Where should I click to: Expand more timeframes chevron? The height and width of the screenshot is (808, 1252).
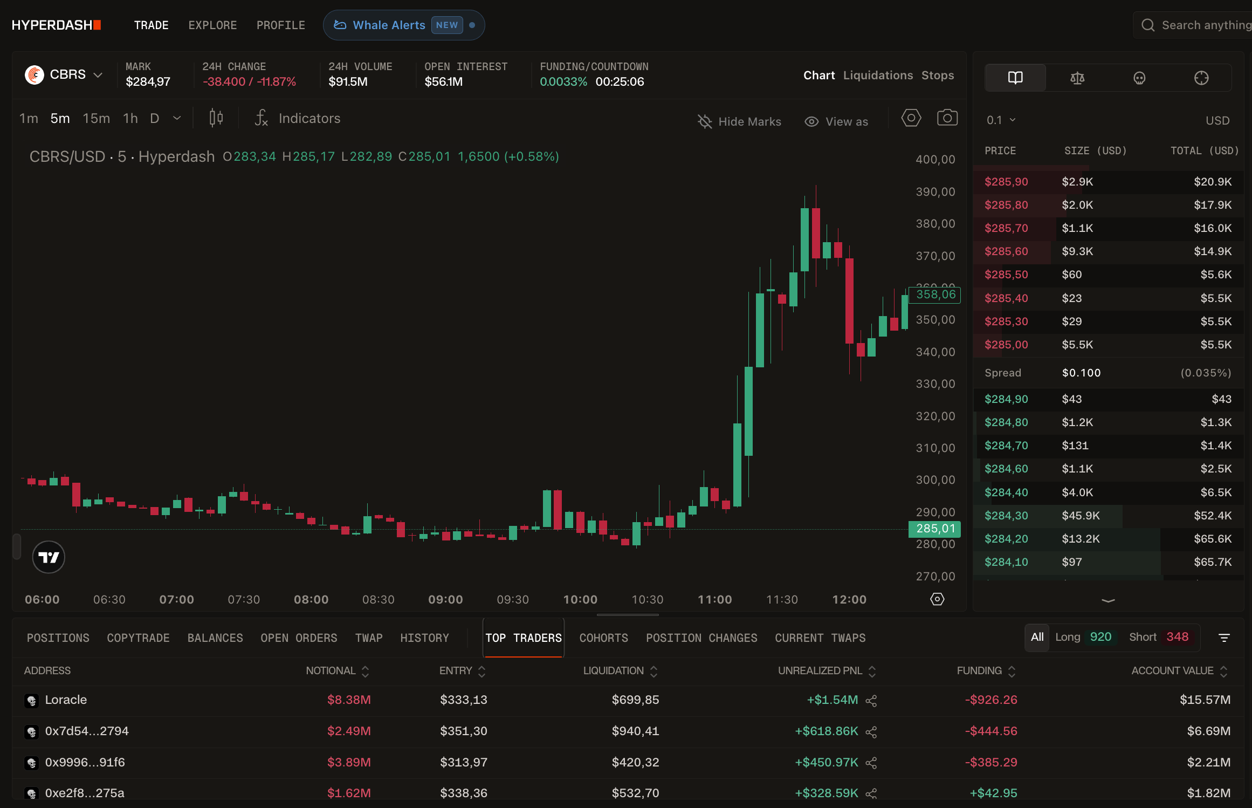[x=177, y=118]
